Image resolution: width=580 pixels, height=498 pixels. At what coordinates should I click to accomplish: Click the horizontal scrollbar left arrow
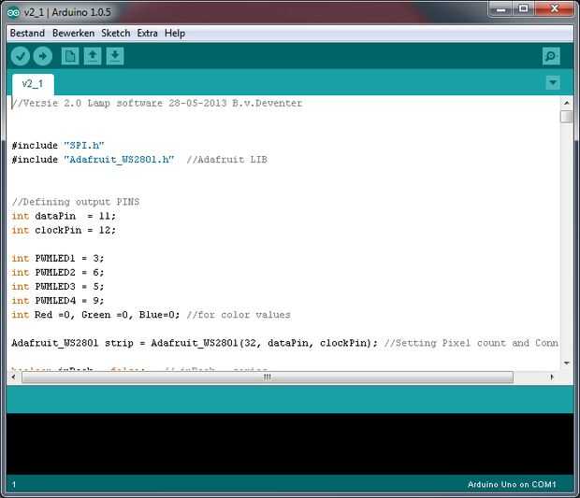tap(14, 377)
